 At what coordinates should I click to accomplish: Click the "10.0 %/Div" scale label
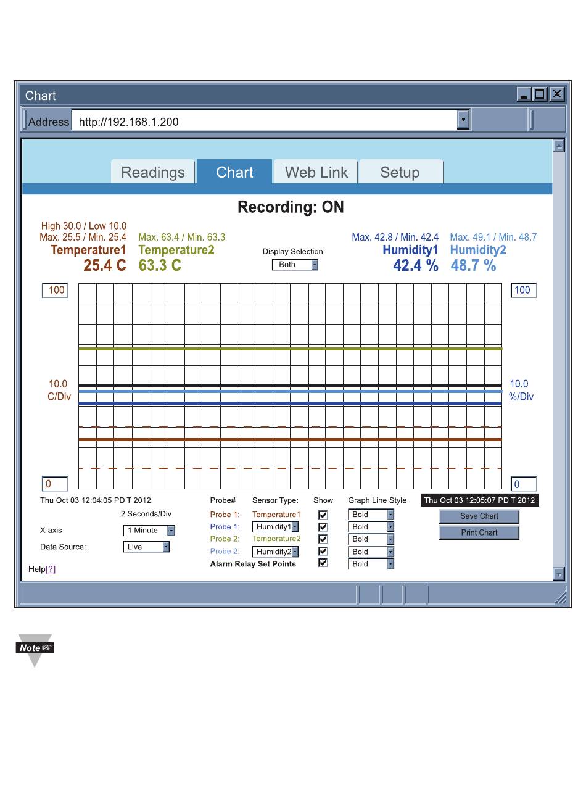click(x=521, y=391)
